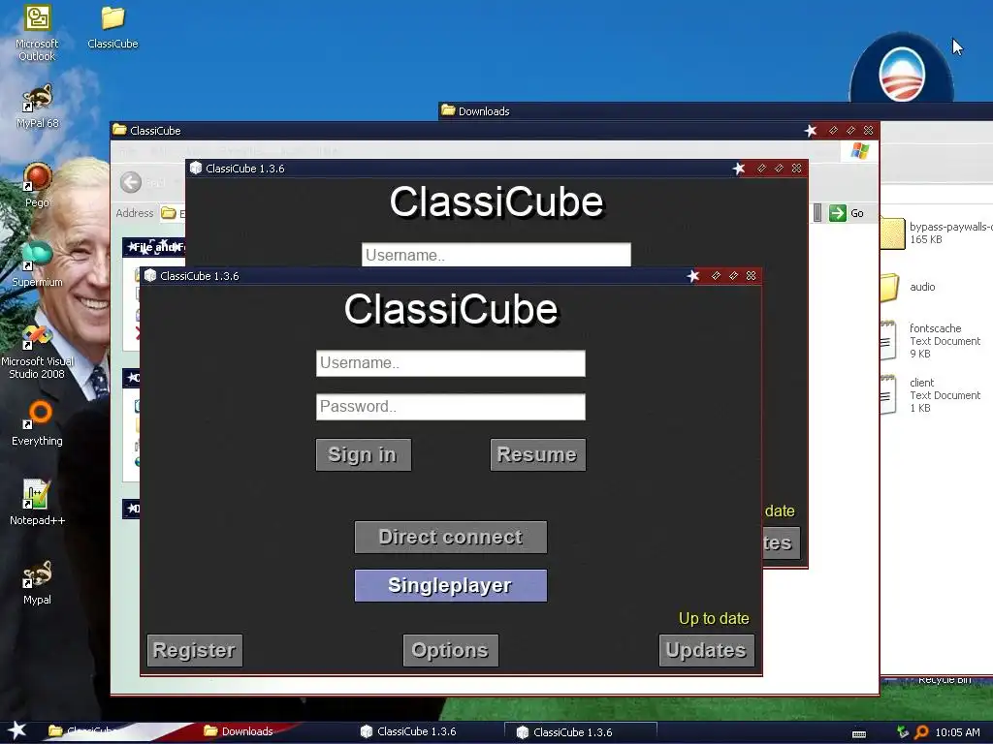This screenshot has height=744, width=993.
Task: Click the Windows flag logo in Explorer toolbar
Action: pyautogui.click(x=860, y=150)
